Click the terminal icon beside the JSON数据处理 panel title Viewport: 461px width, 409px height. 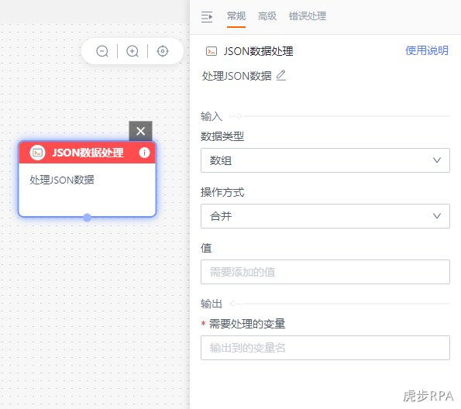pos(211,51)
